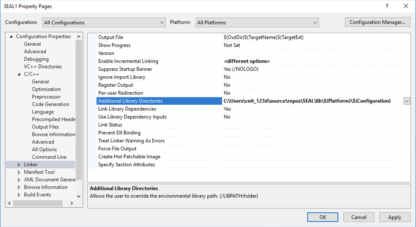This screenshot has height=227, width=416.
Task: Expand the Linker tree node
Action: (19, 165)
